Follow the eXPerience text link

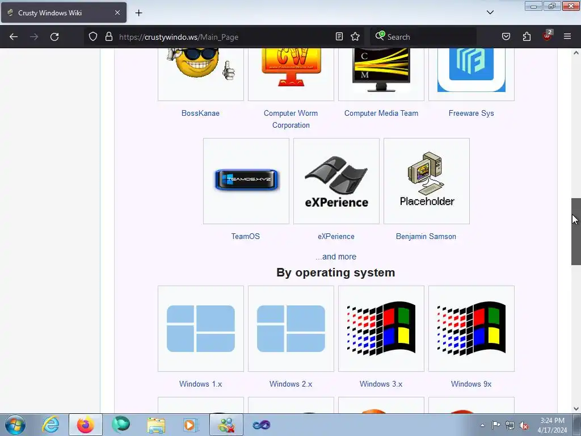336,236
